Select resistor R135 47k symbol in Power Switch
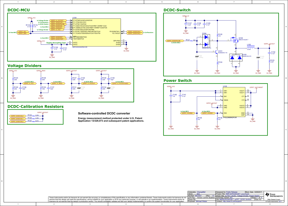Image resolution: width=288 pixels, height=206 pixels. 197,118
